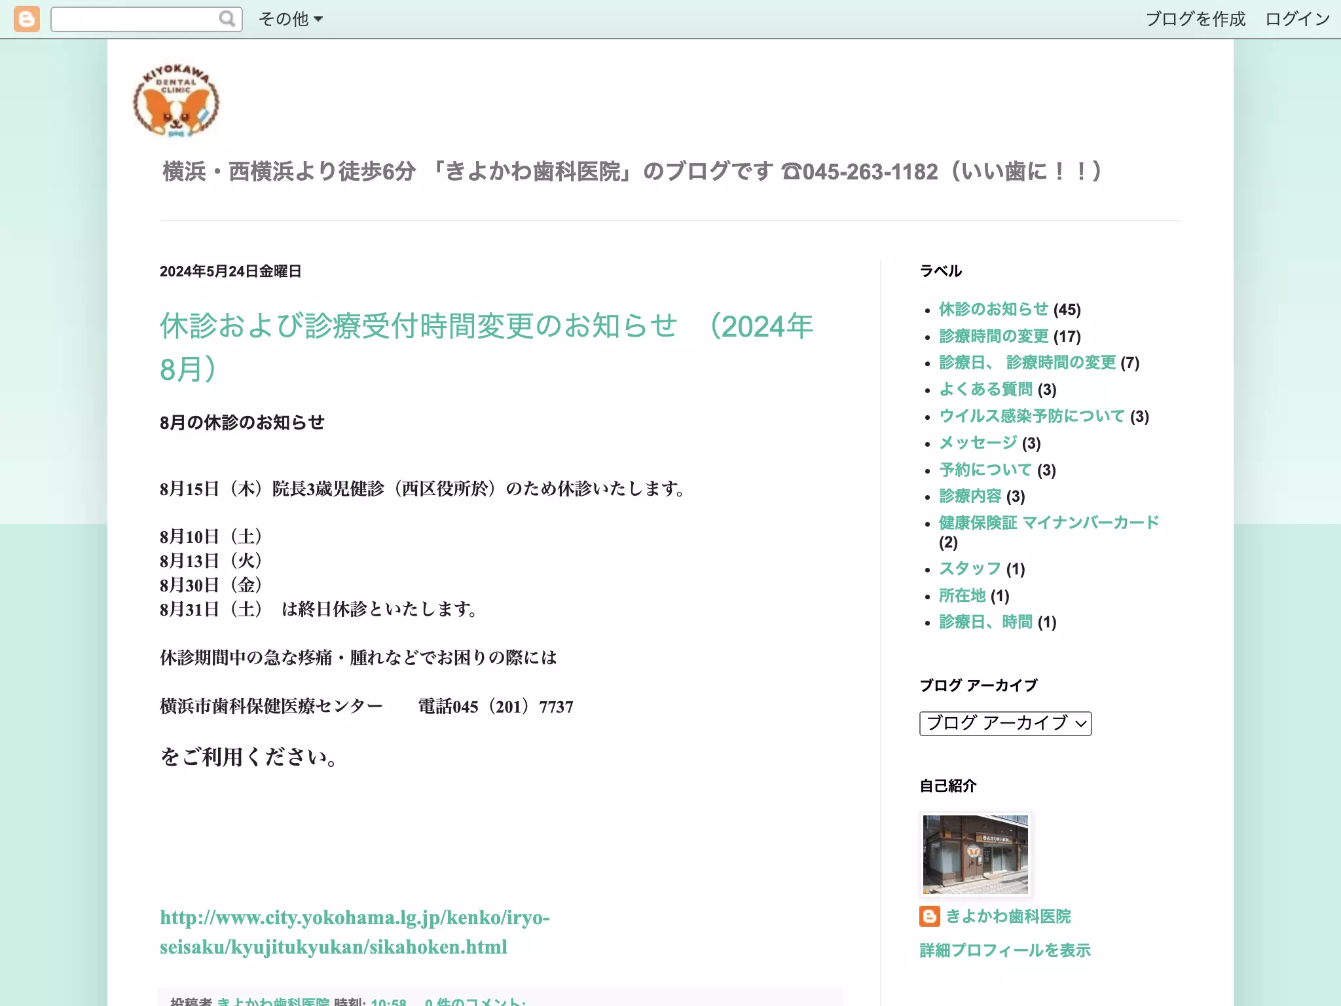The image size is (1341, 1006).
Task: Click the clinic storefront profile photo
Action: point(975,854)
